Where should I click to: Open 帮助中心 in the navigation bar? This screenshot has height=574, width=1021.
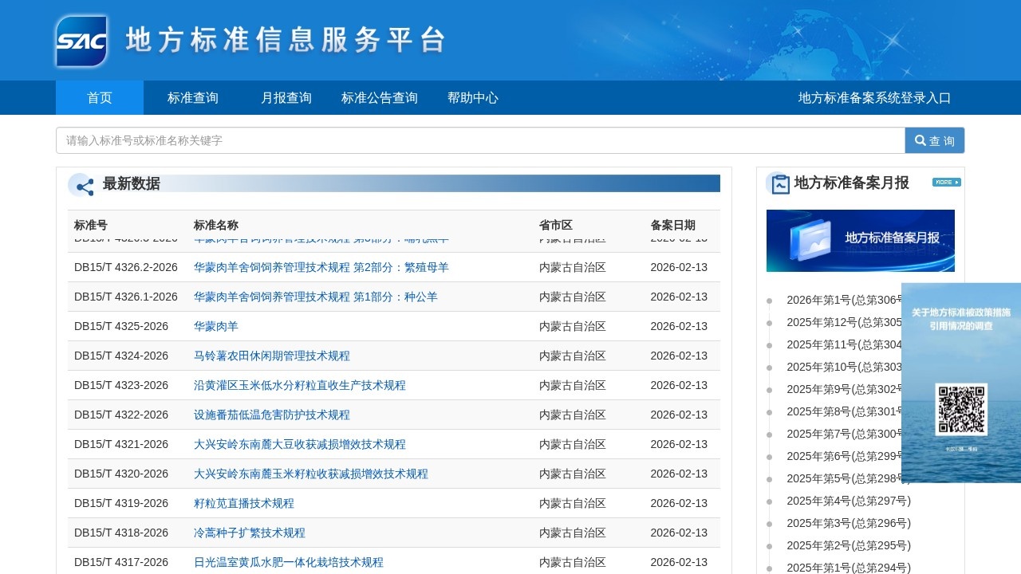tap(473, 98)
